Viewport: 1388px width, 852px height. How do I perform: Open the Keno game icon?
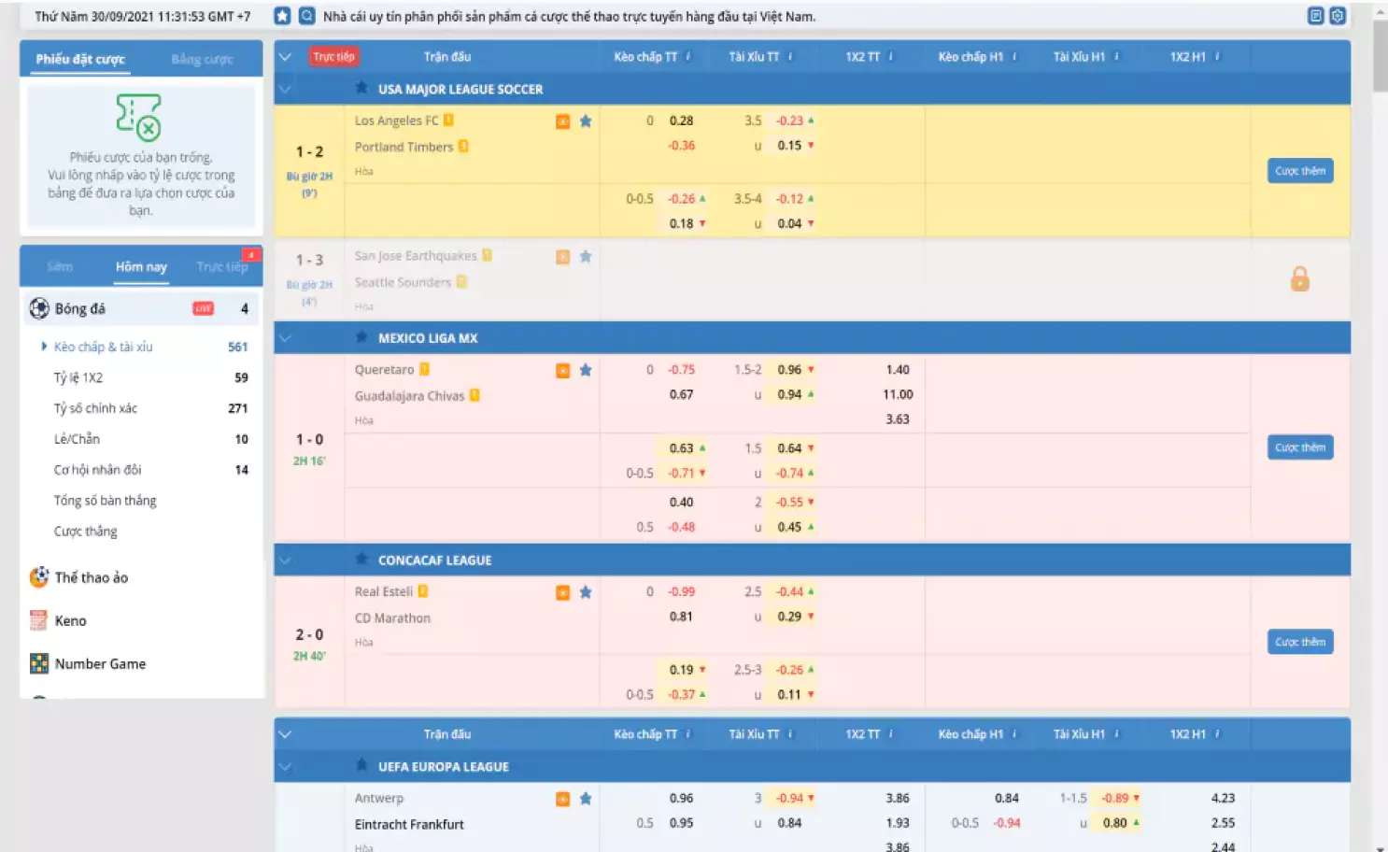pyautogui.click(x=38, y=620)
